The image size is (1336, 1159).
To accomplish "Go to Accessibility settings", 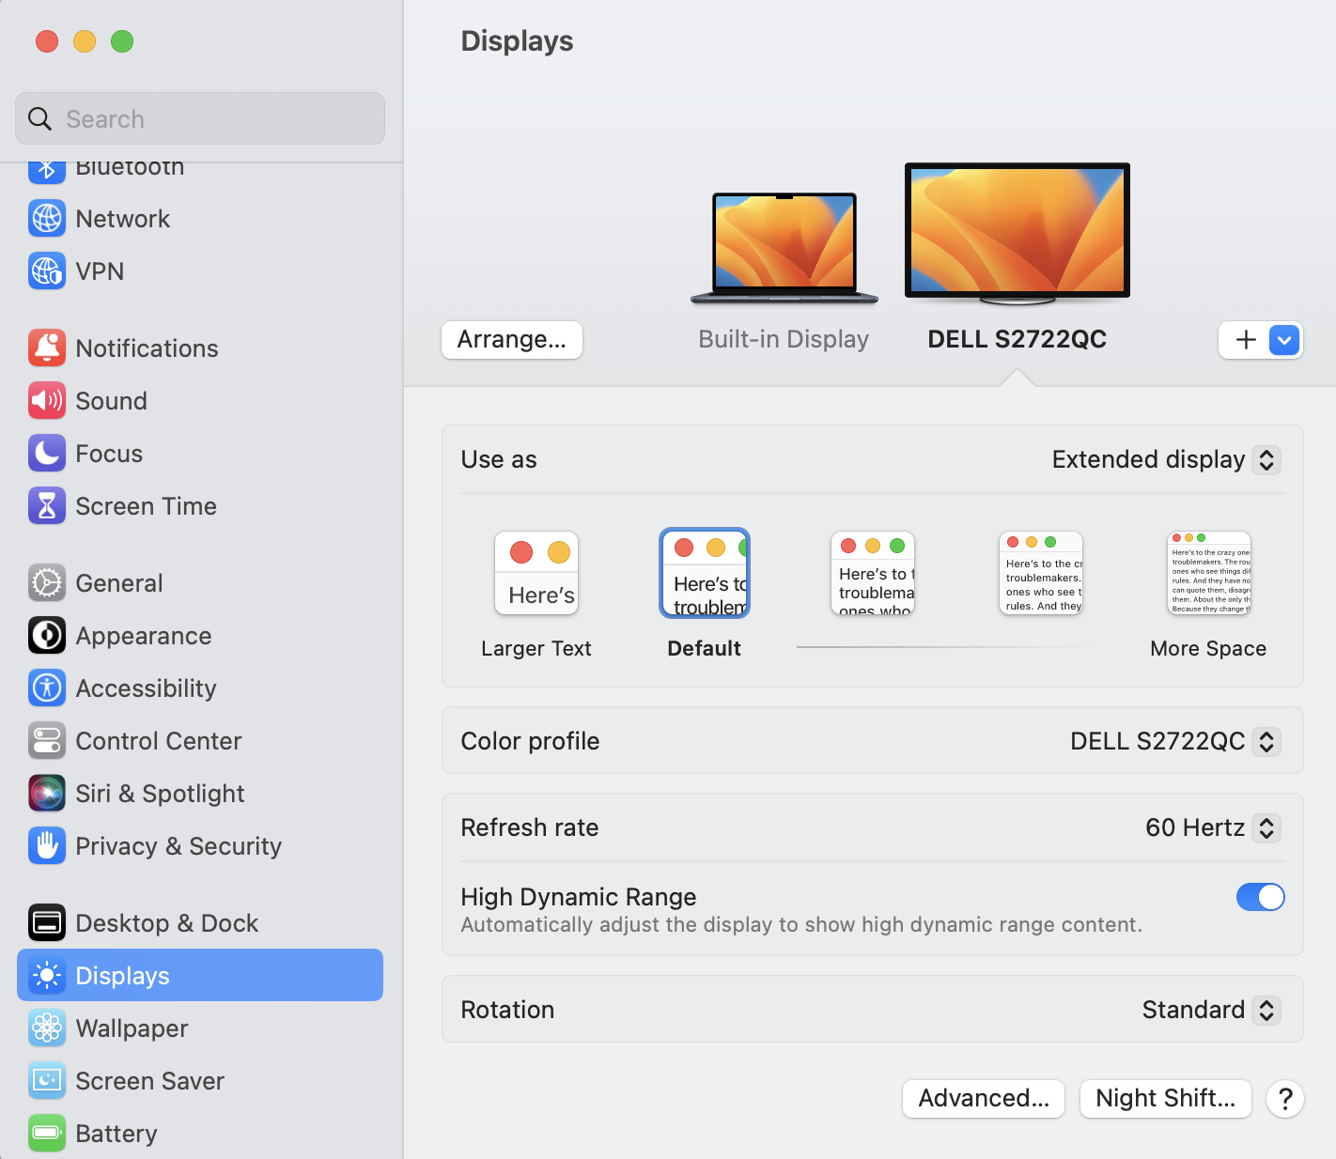I will [x=200, y=688].
